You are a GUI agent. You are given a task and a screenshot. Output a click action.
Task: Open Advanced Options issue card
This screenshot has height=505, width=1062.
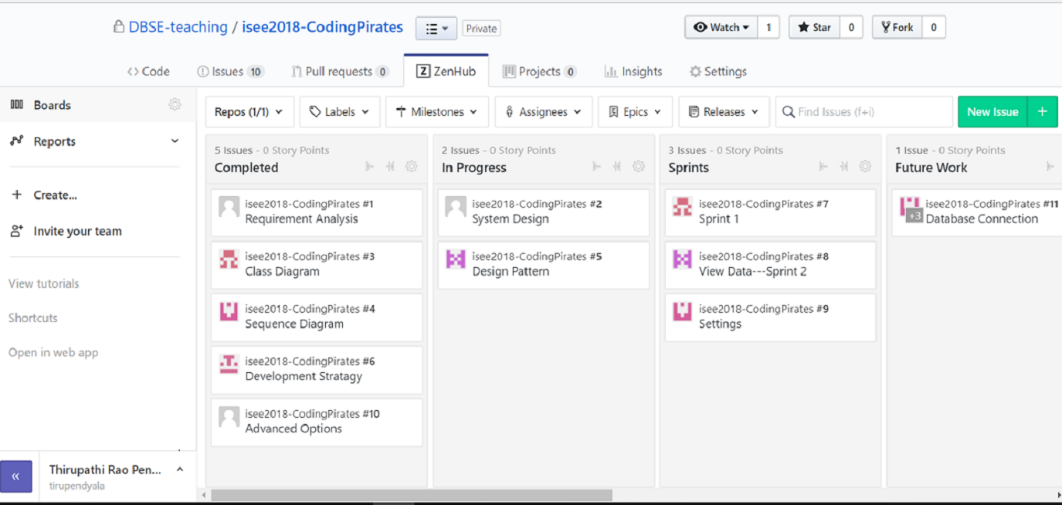tap(317, 422)
